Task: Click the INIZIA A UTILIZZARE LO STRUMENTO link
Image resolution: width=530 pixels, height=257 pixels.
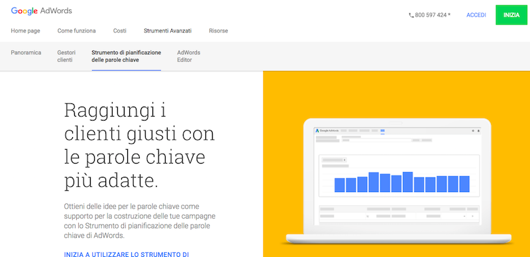Action: pyautogui.click(x=126, y=254)
